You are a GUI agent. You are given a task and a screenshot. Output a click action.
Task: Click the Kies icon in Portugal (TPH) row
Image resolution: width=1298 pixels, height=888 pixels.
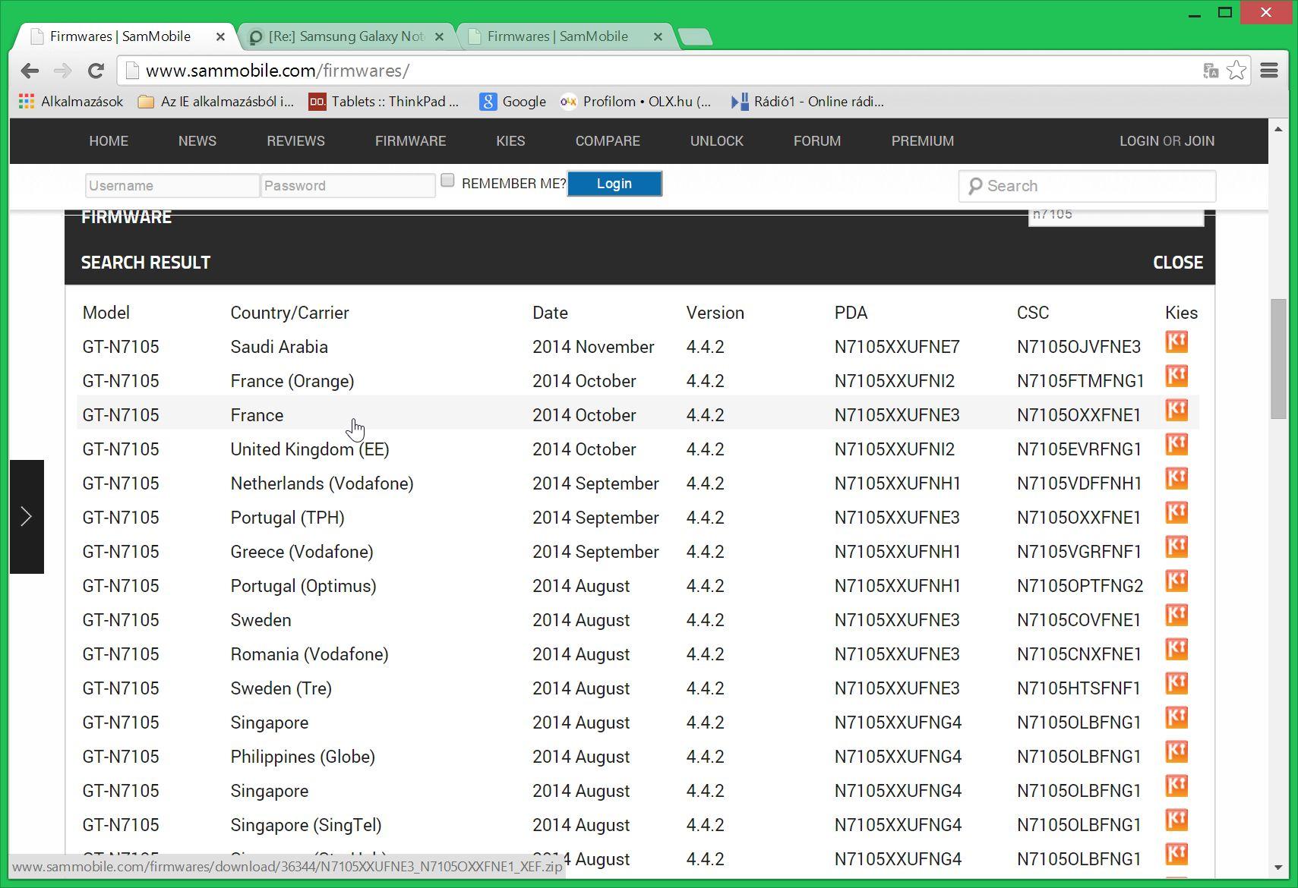point(1176,513)
